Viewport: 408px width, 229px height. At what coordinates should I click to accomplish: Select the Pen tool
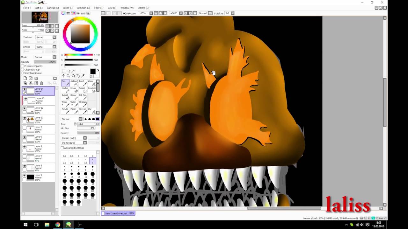[x=65, y=83]
